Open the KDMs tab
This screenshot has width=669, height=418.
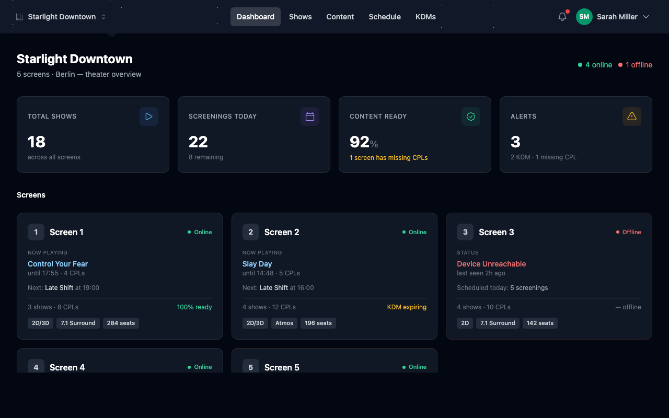click(x=425, y=17)
